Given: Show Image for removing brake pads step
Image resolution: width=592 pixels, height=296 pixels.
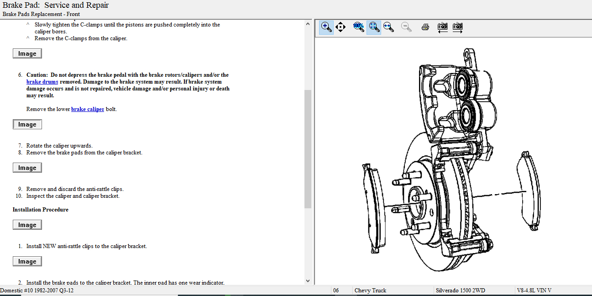Looking at the screenshot, I should point(27,168).
